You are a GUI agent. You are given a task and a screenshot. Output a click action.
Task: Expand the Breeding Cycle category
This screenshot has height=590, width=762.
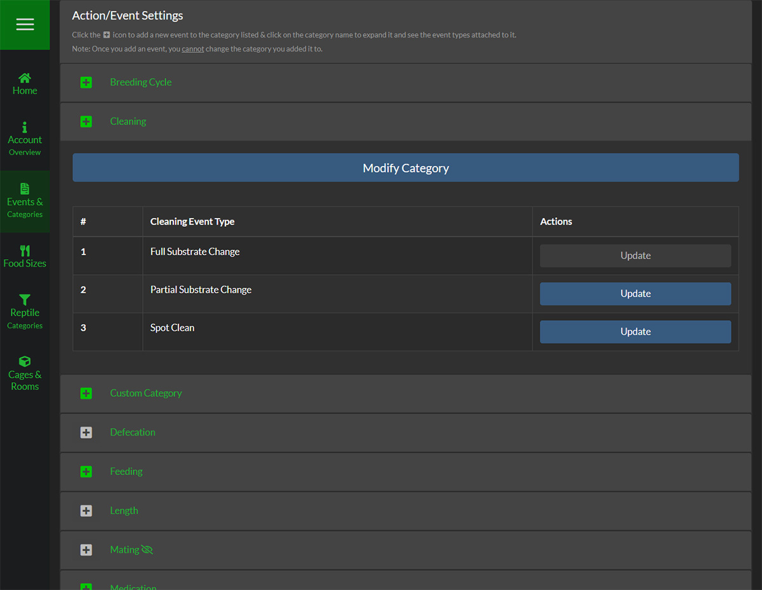(x=141, y=82)
